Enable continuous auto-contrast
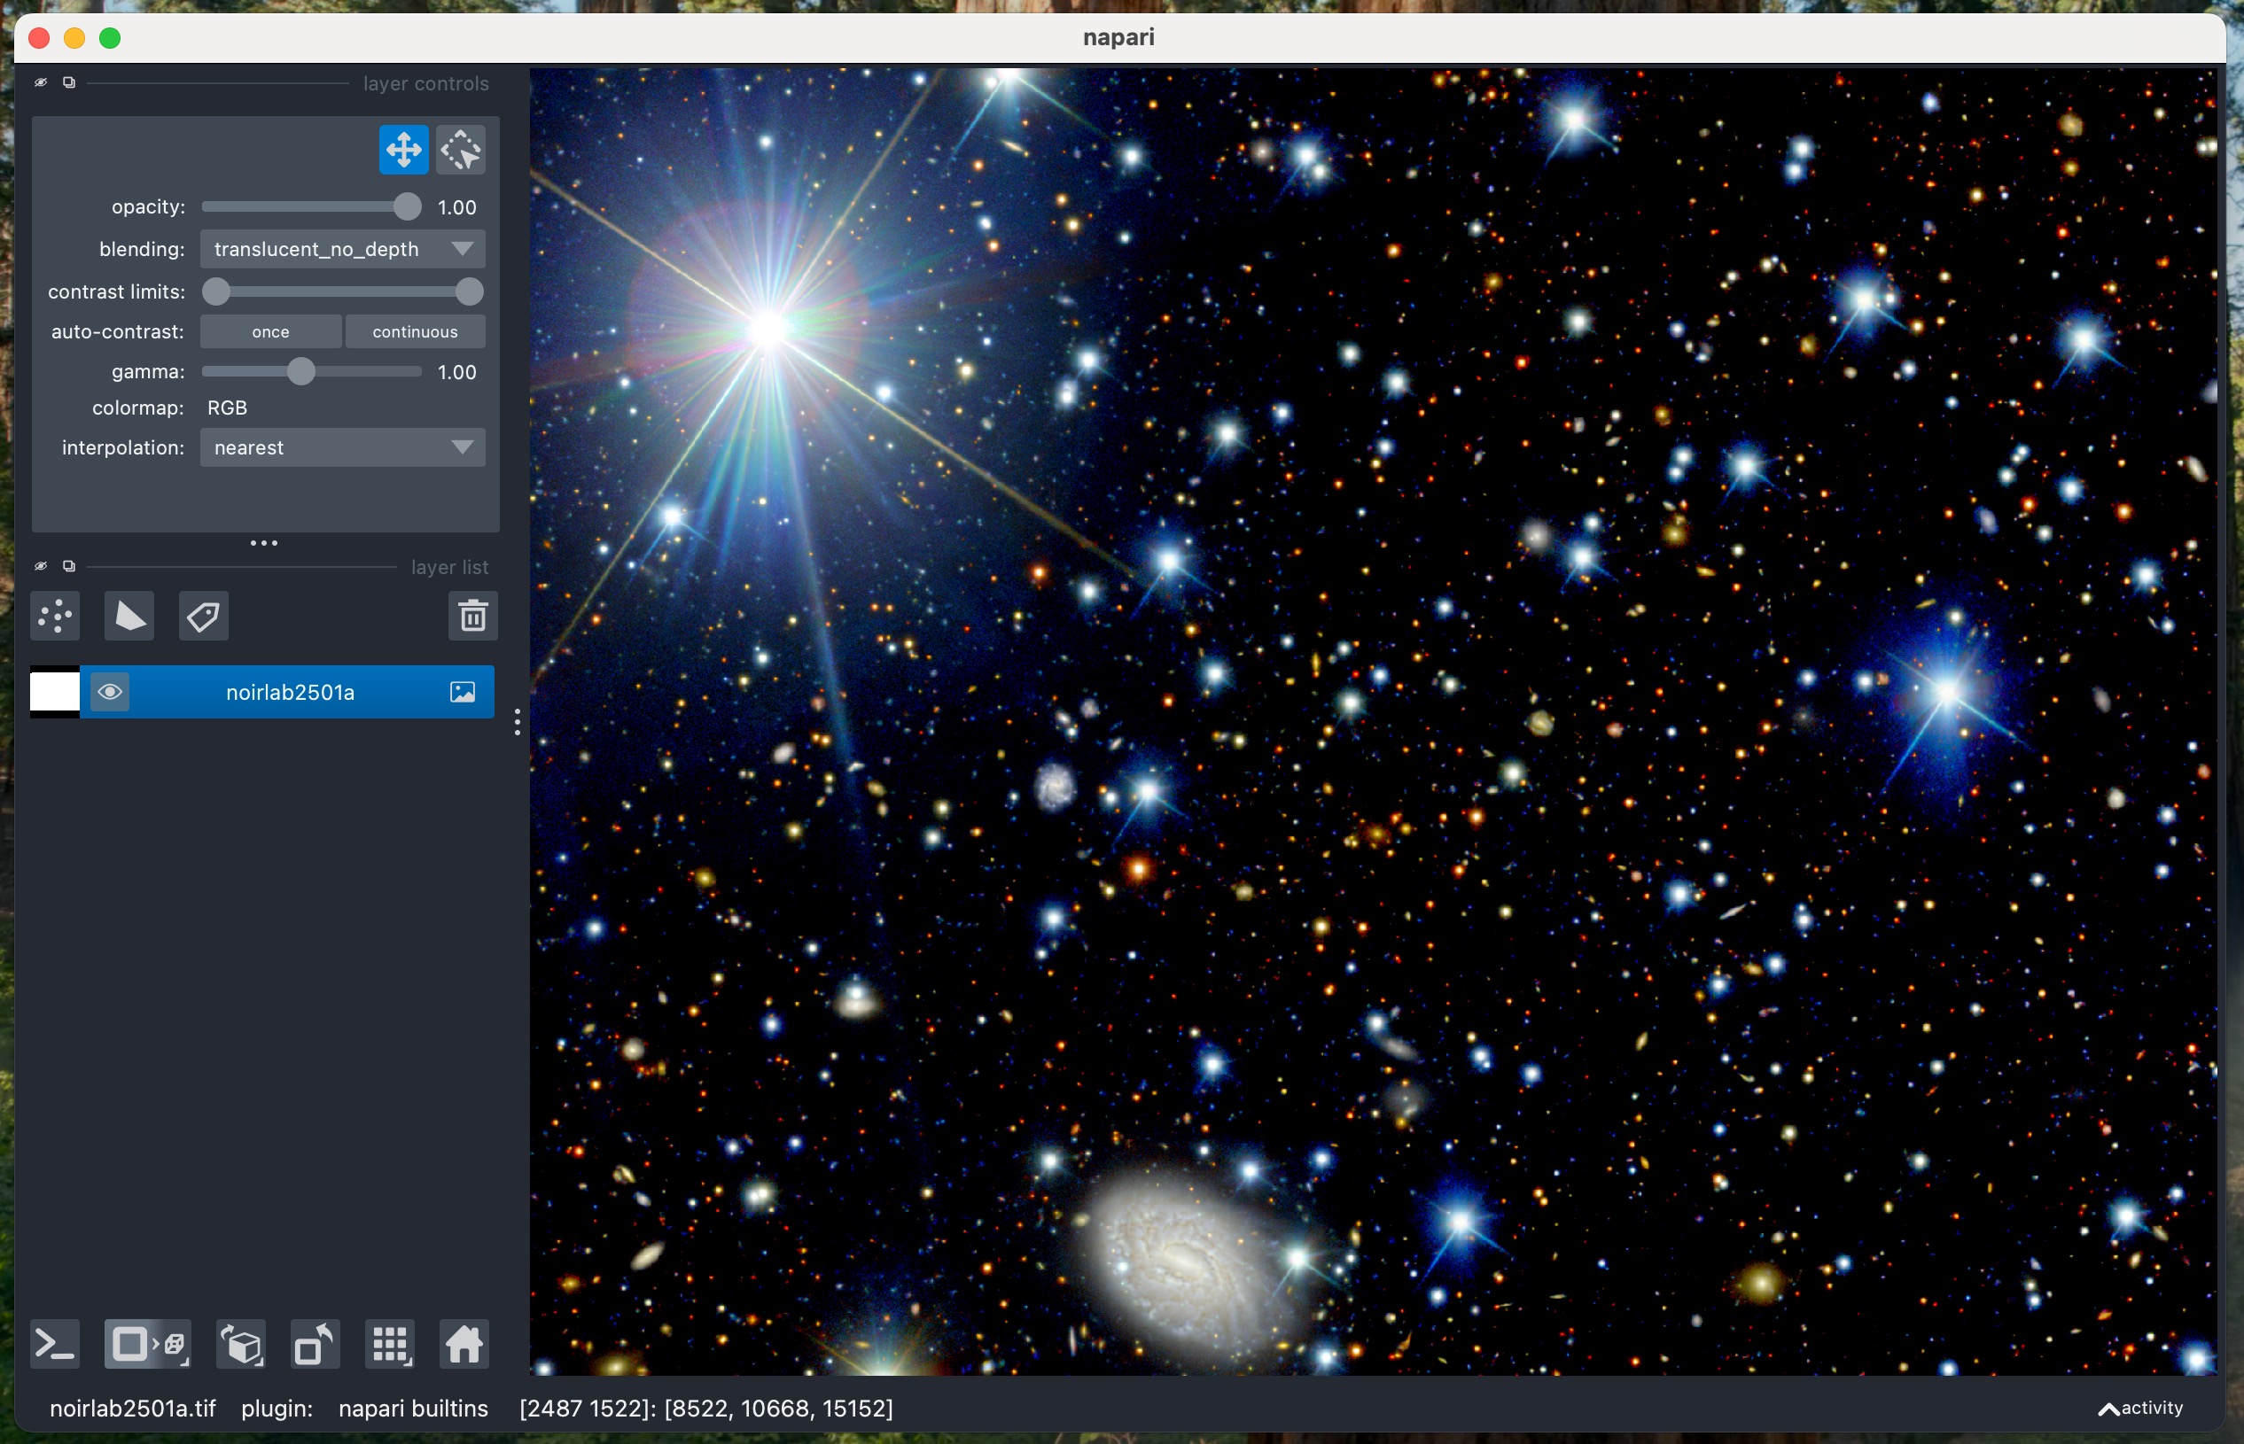 pyautogui.click(x=415, y=332)
